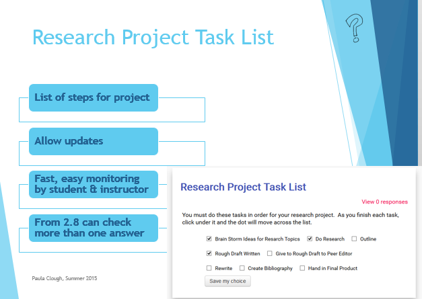Viewport: 422px width, 299px height.
Task: Tick Give to Rough Draft to Peer Editor
Action: point(270,253)
